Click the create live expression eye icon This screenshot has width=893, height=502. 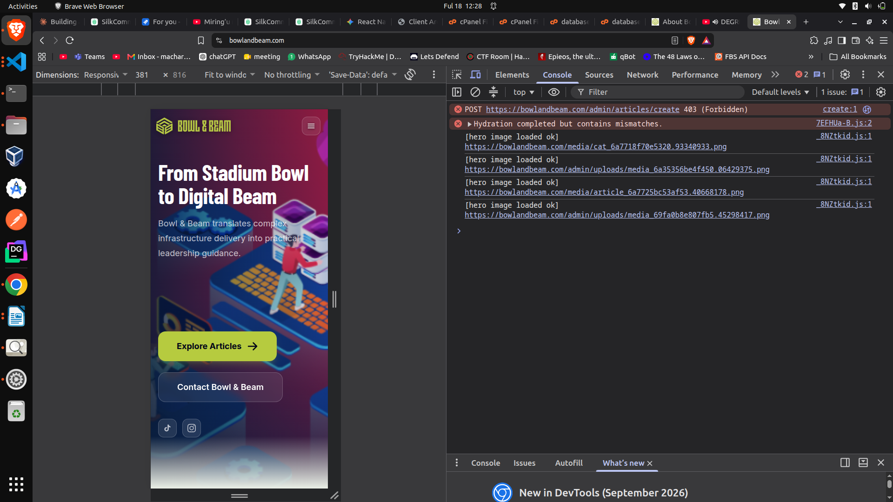pyautogui.click(x=553, y=92)
